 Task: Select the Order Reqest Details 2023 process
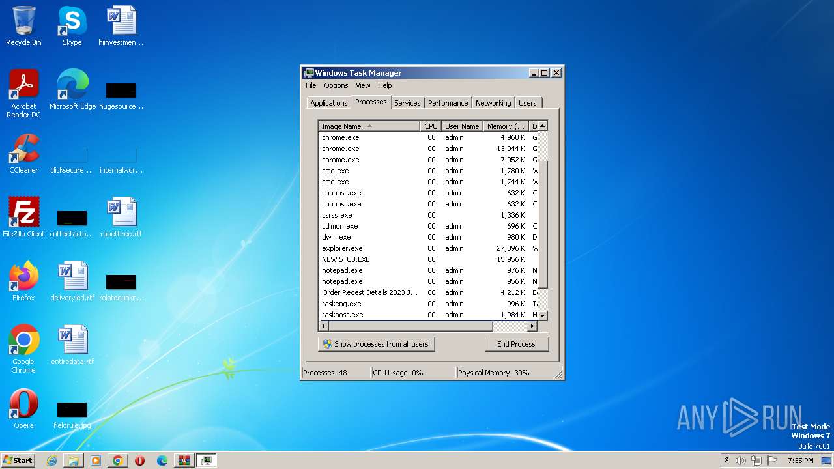point(428,292)
